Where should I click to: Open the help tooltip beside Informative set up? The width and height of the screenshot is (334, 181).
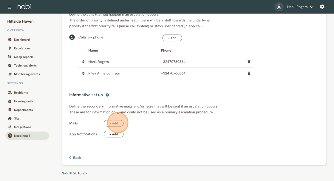tap(107, 95)
